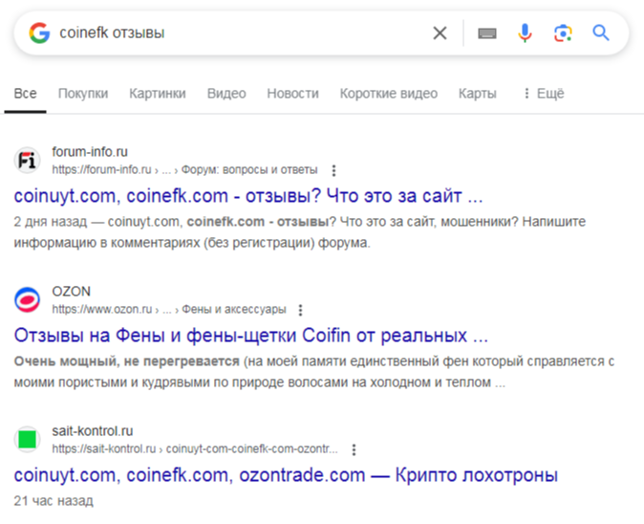
Task: Click snippet starting '2 дня назад — coinuyt.com'
Action: coord(300,232)
